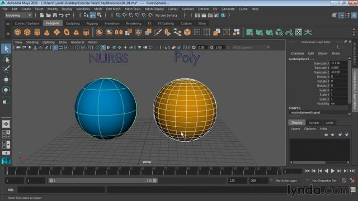358x201 pixels.
Task: Go to start of playback range
Action: tap(307, 171)
